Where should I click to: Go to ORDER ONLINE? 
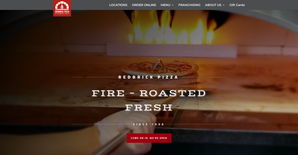point(144,5)
